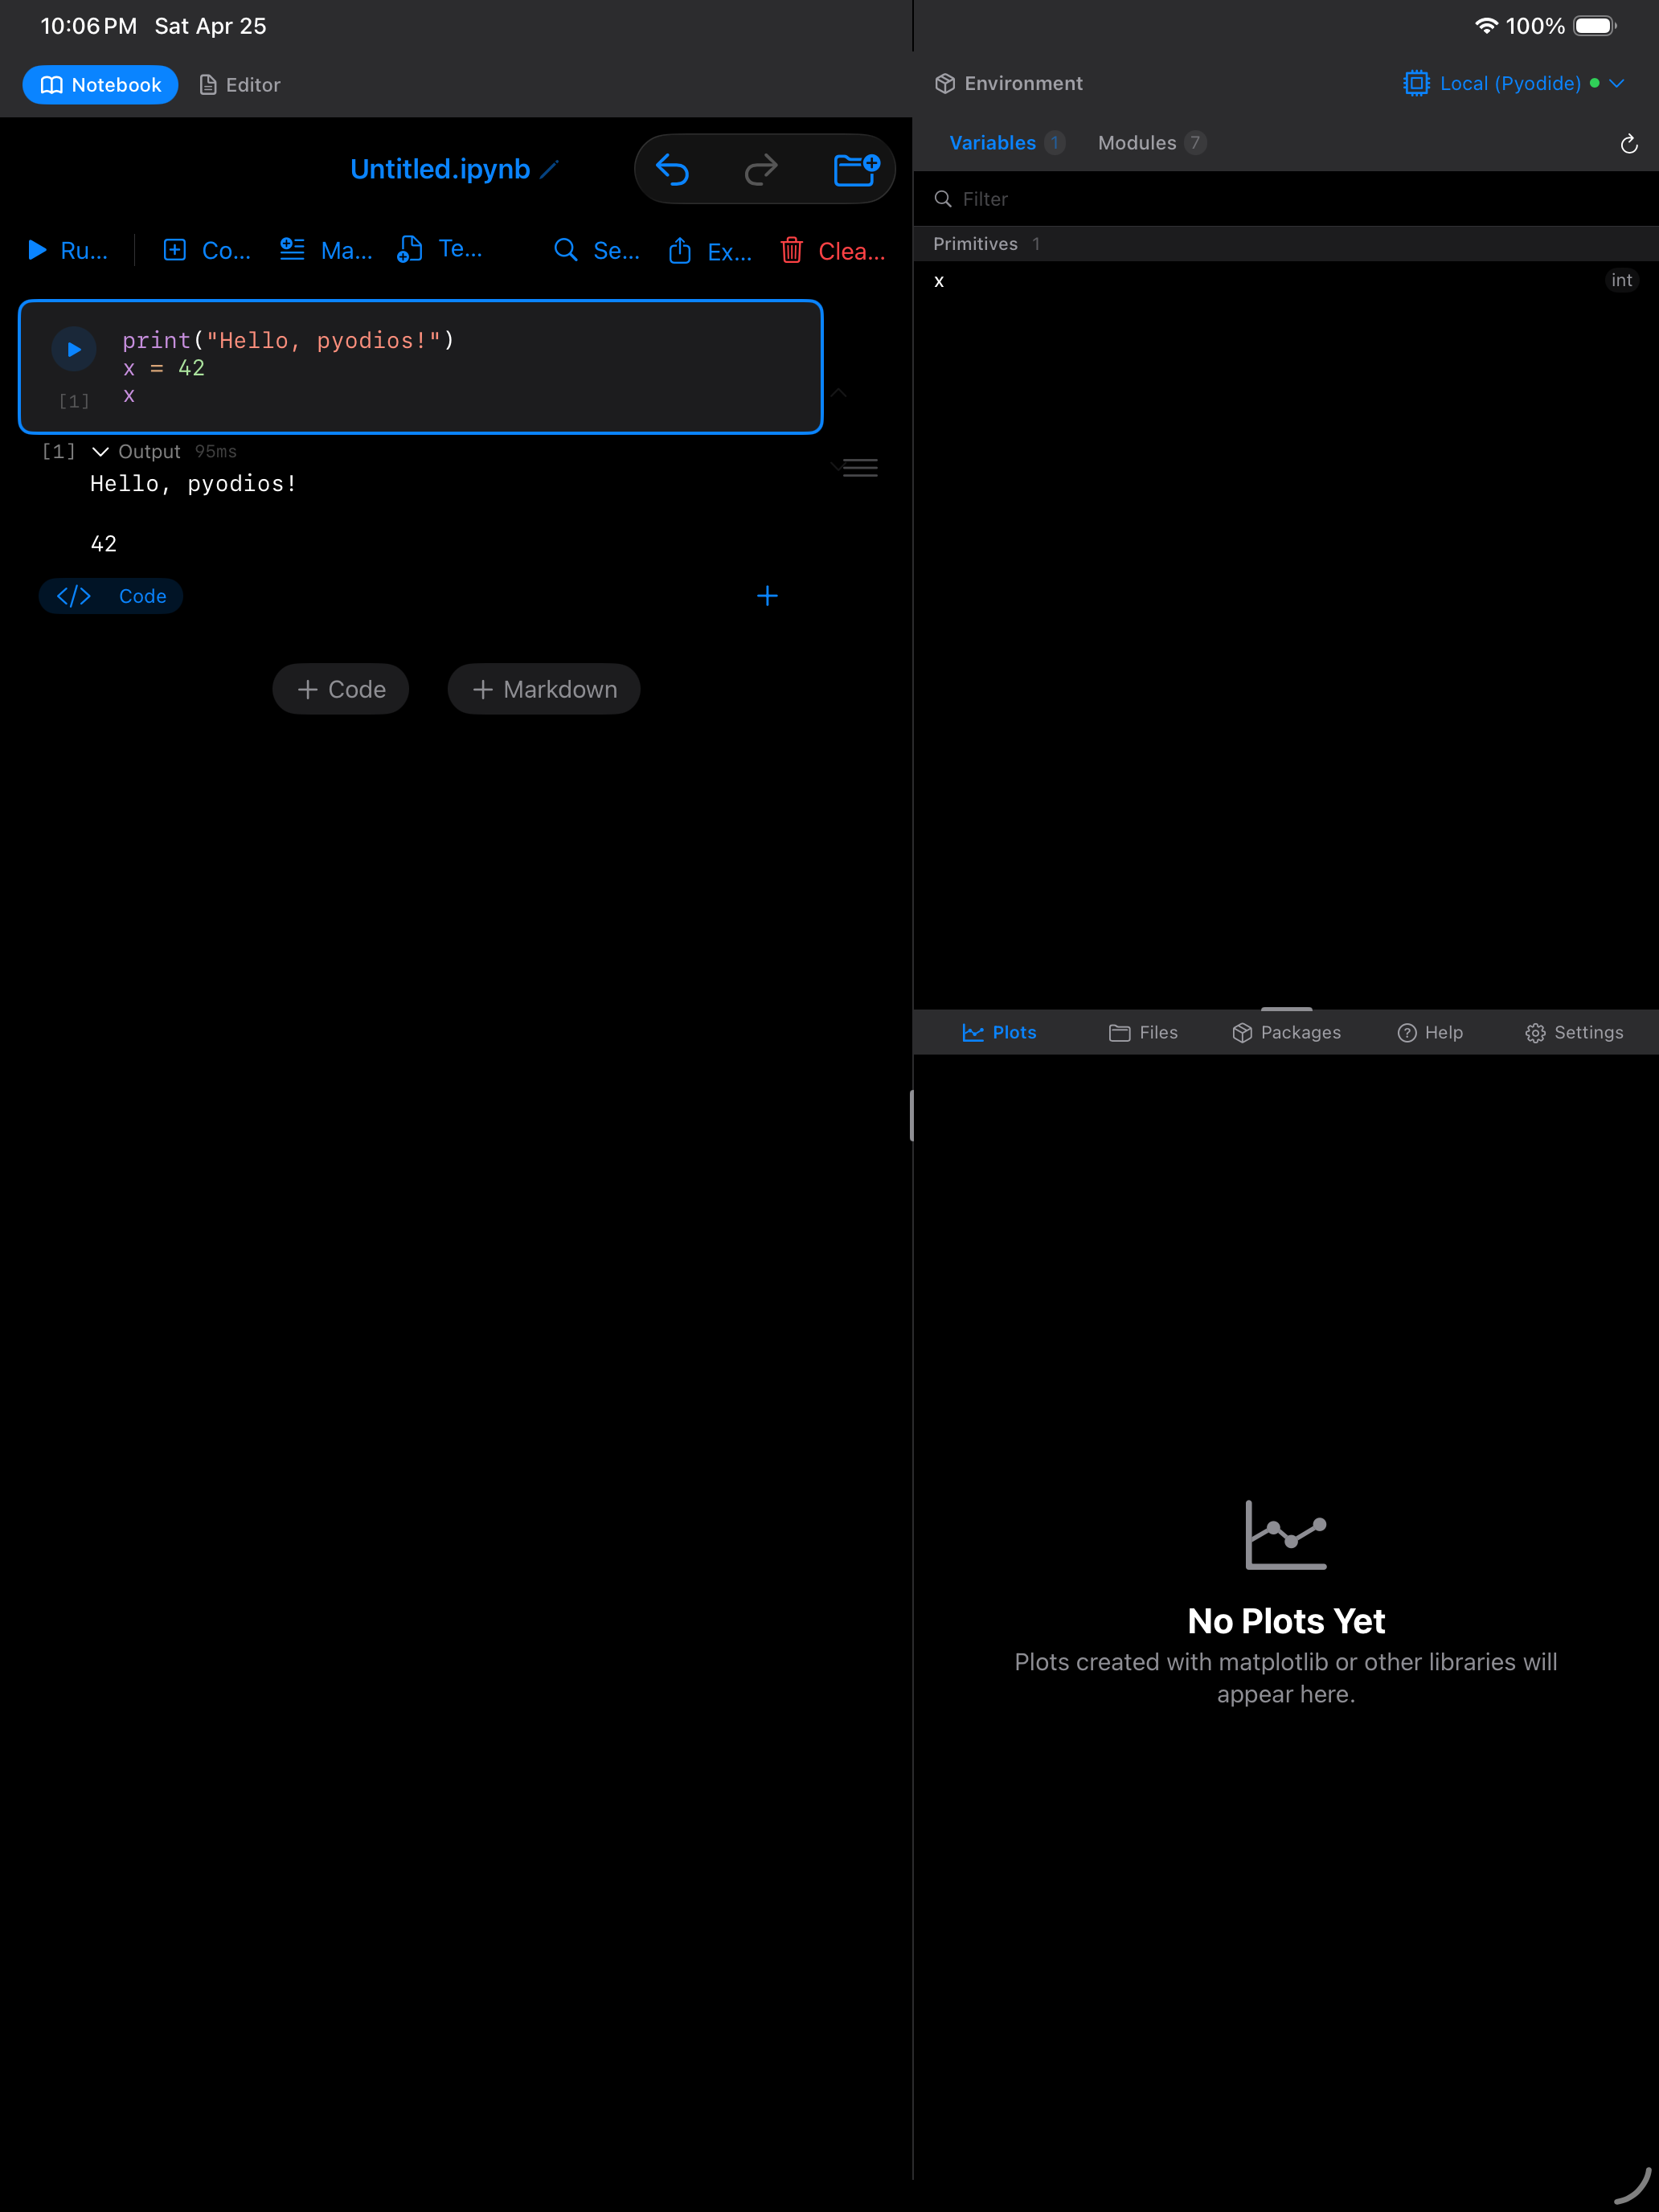The image size is (1659, 2212).
Task: Switch to the Variables tab
Action: 1006,143
